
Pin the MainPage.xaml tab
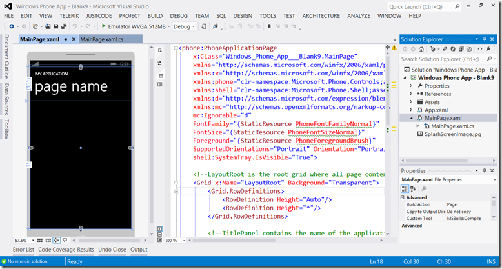tap(66, 39)
